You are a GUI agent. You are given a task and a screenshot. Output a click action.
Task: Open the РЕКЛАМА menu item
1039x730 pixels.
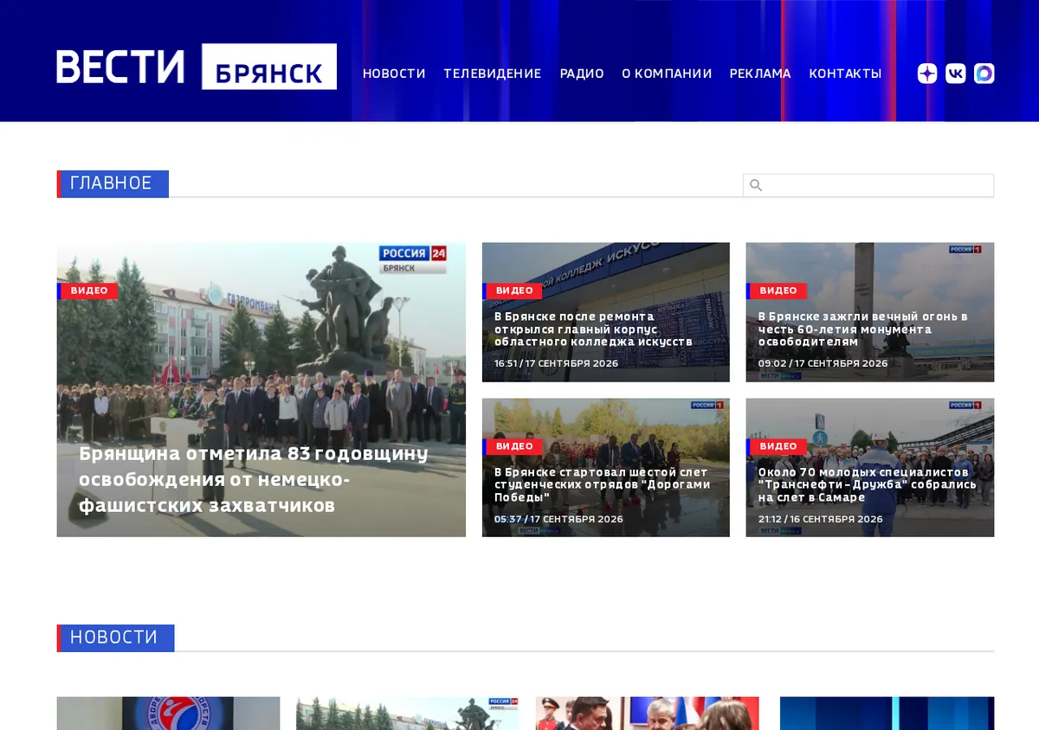[x=760, y=74]
